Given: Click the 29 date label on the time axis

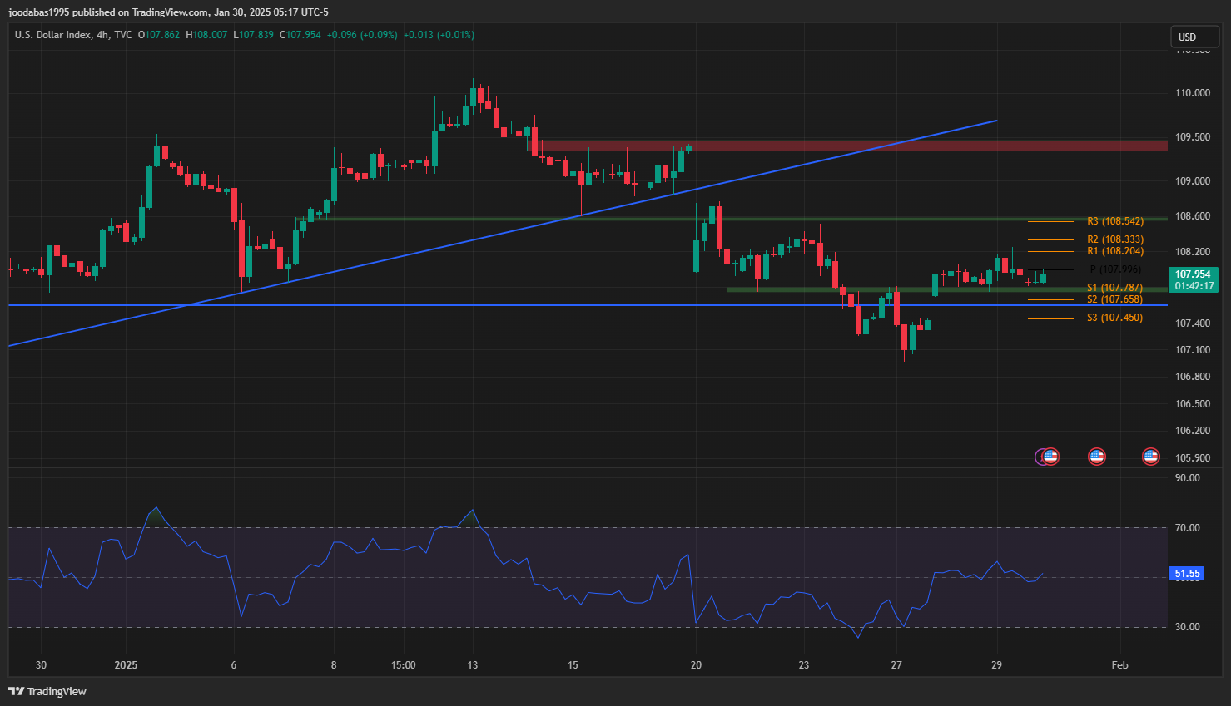Looking at the screenshot, I should 996,665.
